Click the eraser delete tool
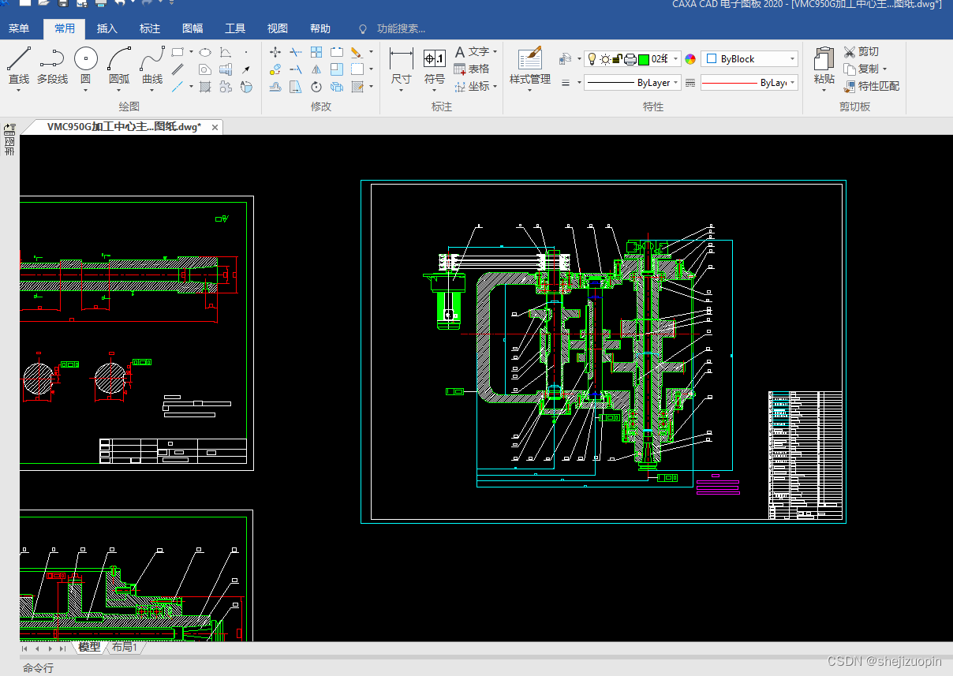This screenshot has height=676, width=953. click(357, 52)
